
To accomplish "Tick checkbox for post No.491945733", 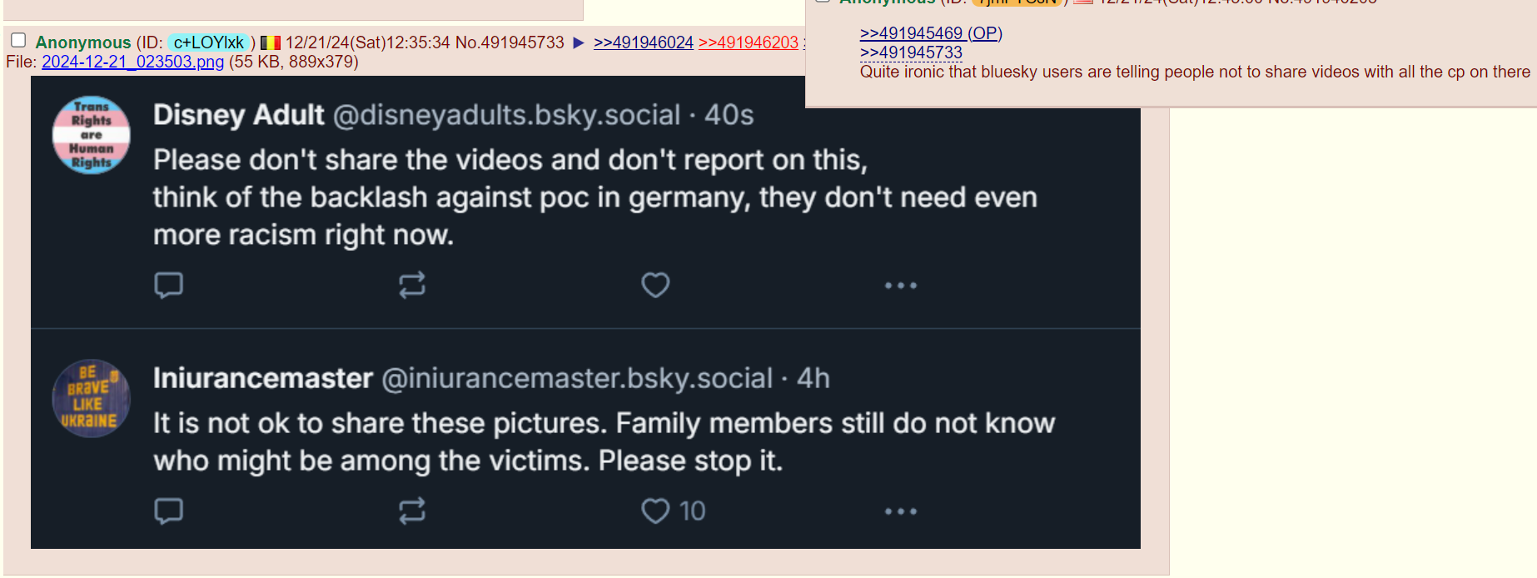I will pyautogui.click(x=18, y=41).
